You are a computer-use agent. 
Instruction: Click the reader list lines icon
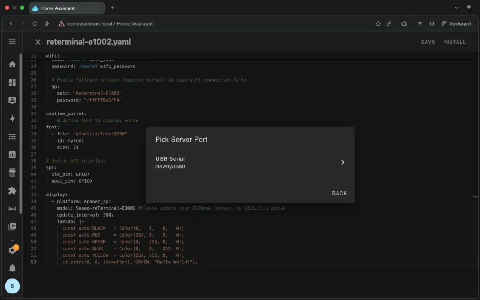click(x=420, y=23)
